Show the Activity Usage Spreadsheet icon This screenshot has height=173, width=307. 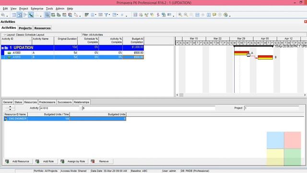[53, 15]
